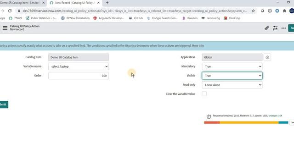Click the Catalog UI Policy Action title

24,26
